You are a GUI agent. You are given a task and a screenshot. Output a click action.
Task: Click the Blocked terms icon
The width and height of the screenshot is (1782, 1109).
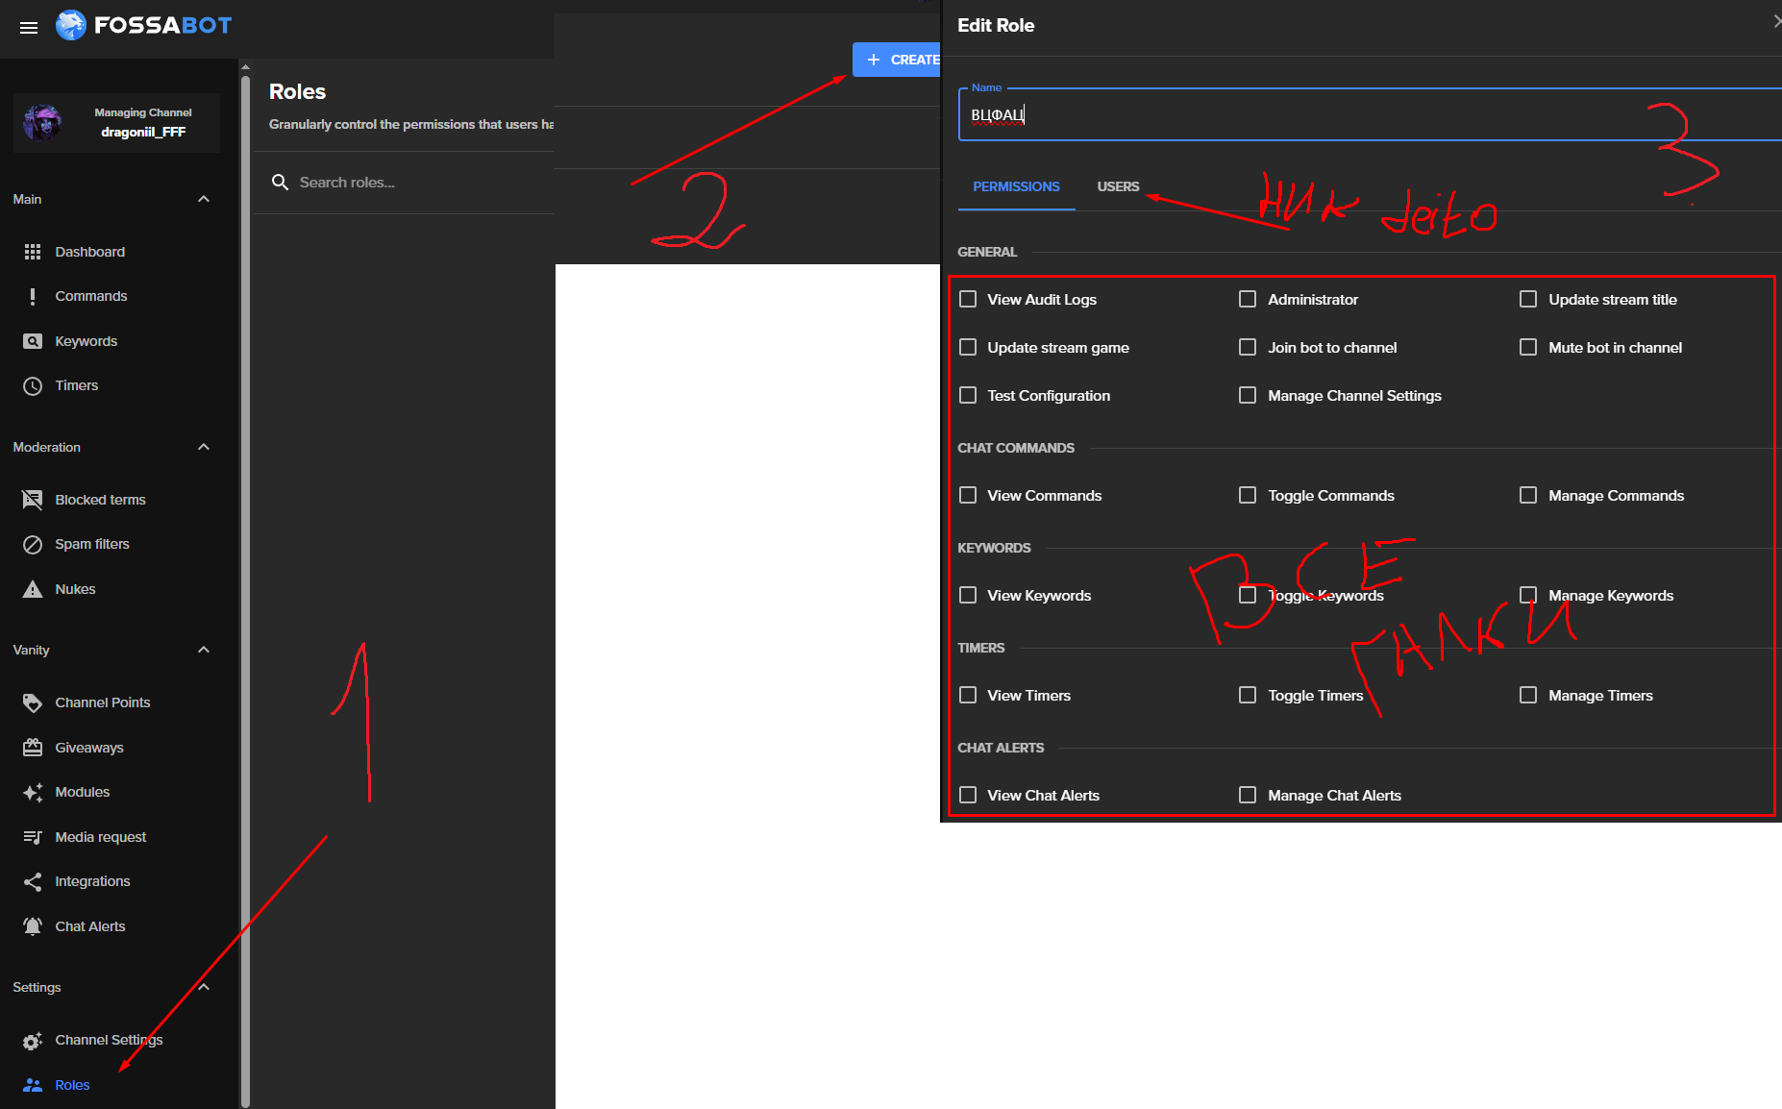[33, 500]
